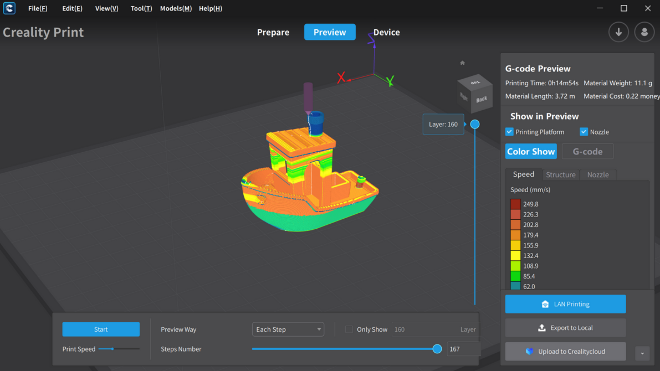Click the Steps Number slider handle
Screen dimensions: 660x371
pos(437,349)
